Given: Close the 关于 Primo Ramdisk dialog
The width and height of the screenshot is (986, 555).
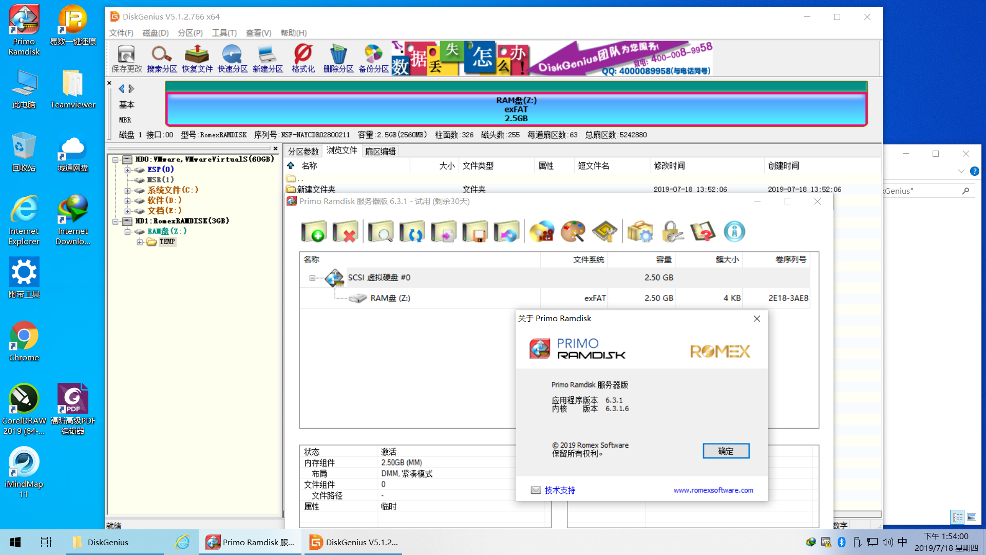Looking at the screenshot, I should (x=756, y=319).
